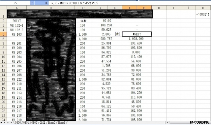The image size is (211, 125).
Task: Click the formula bar containing INDIRECT formula
Action: pos(130,3)
